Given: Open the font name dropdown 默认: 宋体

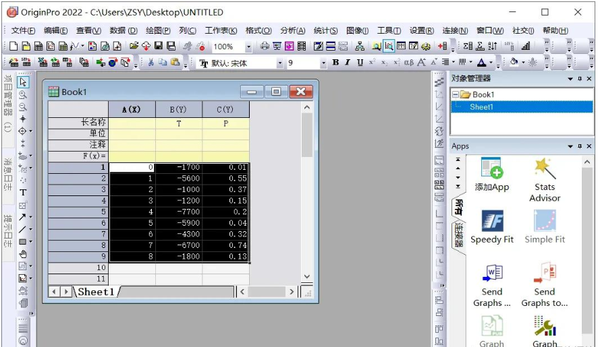Looking at the screenshot, I should coord(280,63).
